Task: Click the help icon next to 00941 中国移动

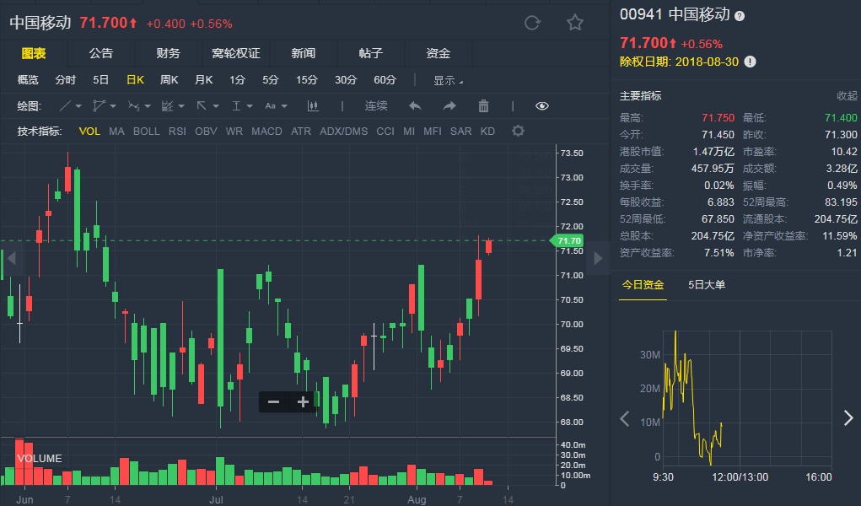Action: click(740, 16)
